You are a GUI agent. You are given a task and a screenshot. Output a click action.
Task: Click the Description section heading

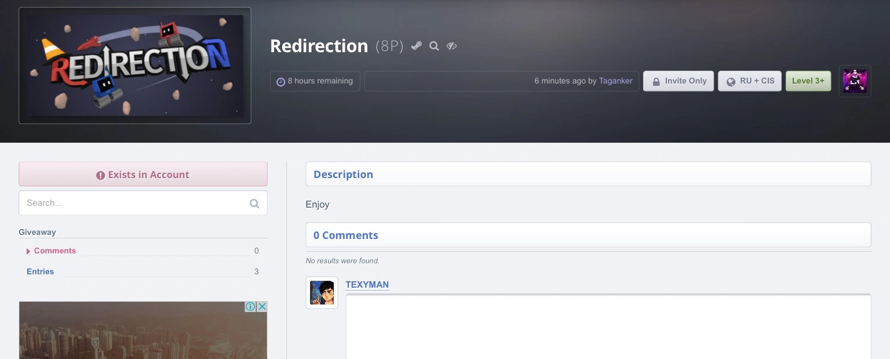[343, 174]
